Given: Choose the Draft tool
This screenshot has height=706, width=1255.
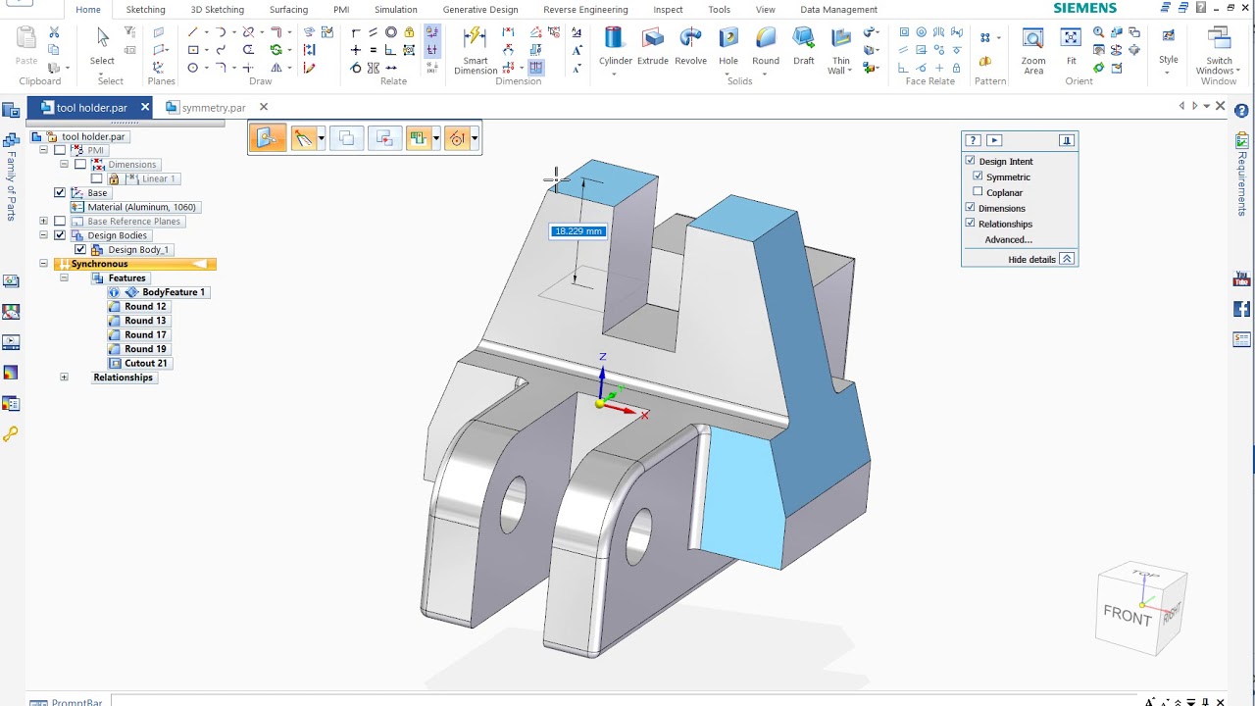Looking at the screenshot, I should click(804, 46).
